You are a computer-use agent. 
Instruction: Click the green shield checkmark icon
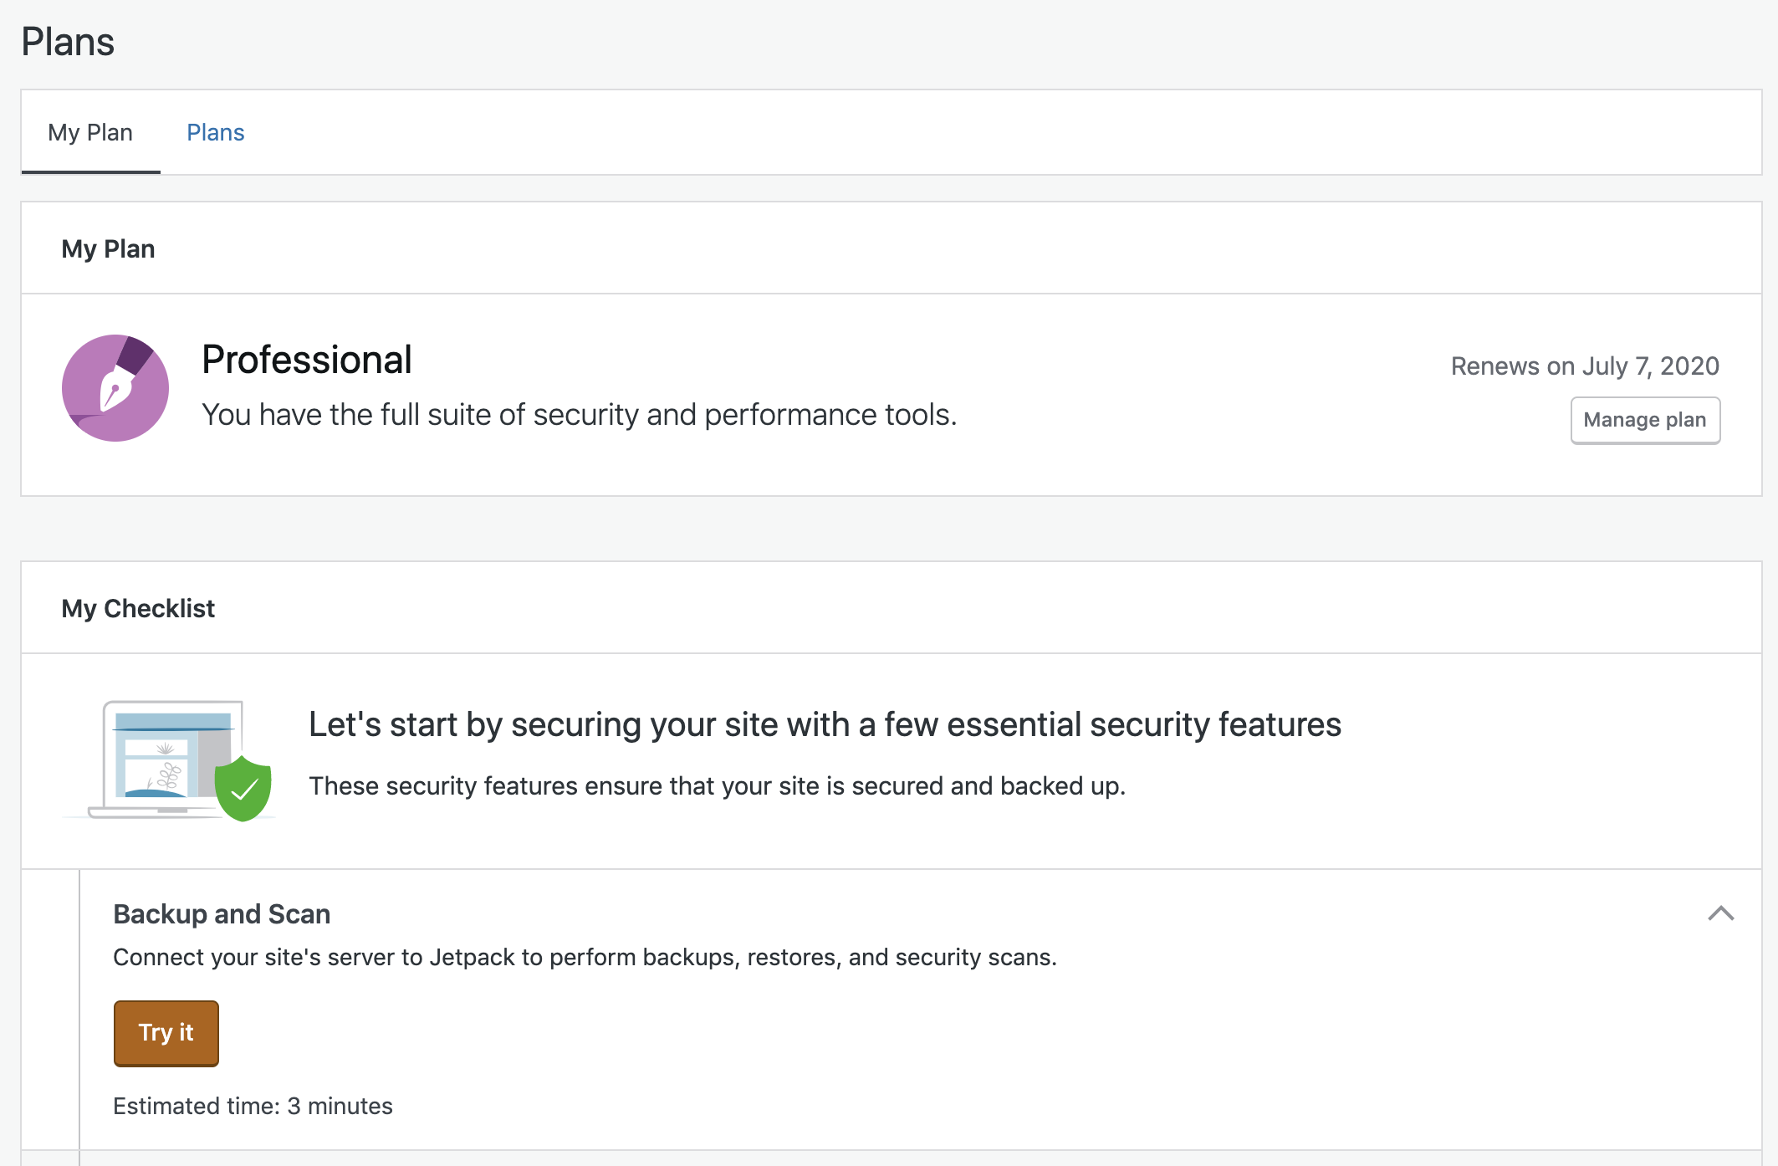243,788
